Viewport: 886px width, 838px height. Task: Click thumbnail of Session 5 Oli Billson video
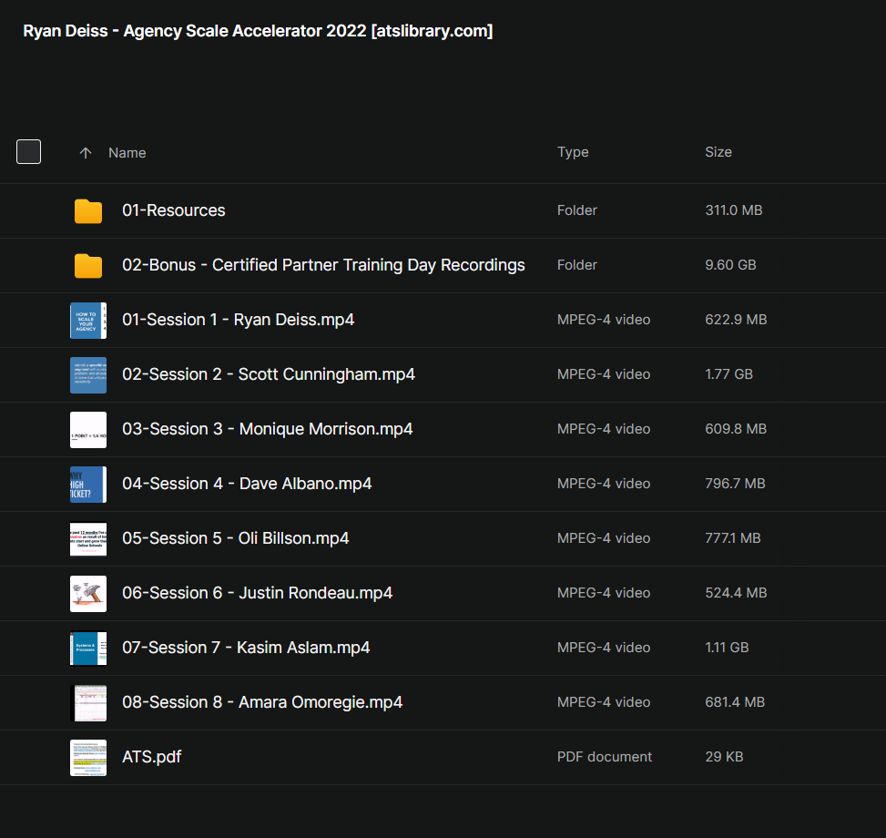click(88, 539)
